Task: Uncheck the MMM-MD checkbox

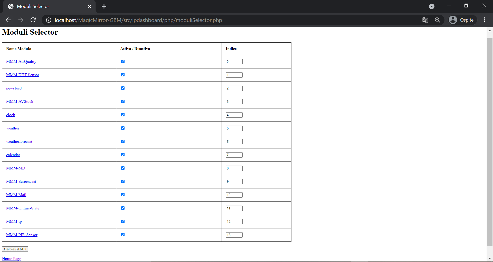Action: 123,168
